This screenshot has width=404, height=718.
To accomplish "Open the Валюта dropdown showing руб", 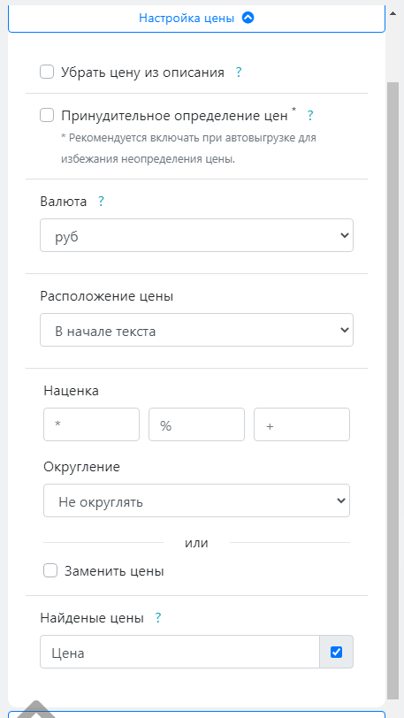I will 196,235.
